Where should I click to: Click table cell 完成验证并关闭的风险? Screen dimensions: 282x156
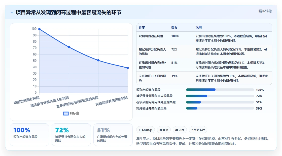tap(152, 78)
